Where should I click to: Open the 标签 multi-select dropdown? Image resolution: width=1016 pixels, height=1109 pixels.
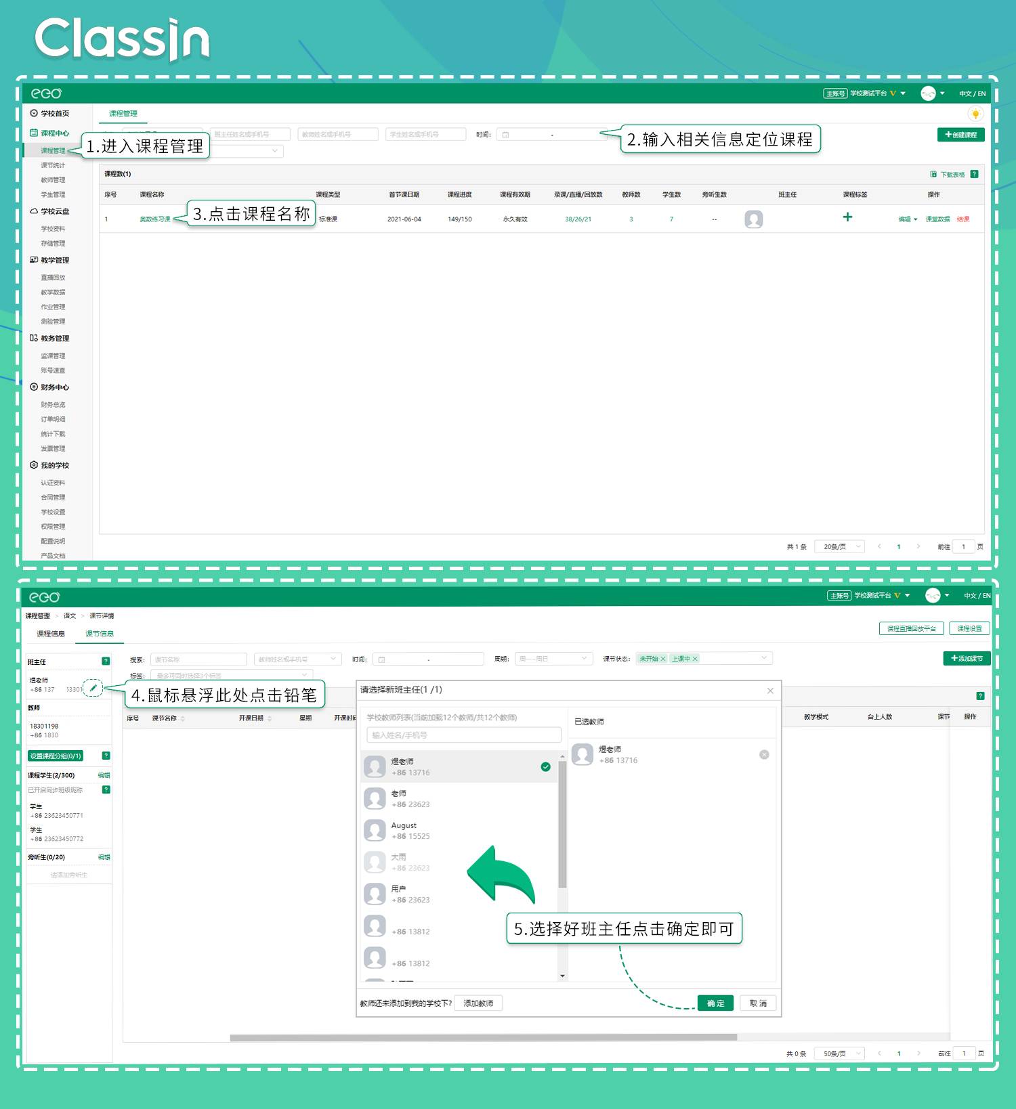(x=232, y=675)
